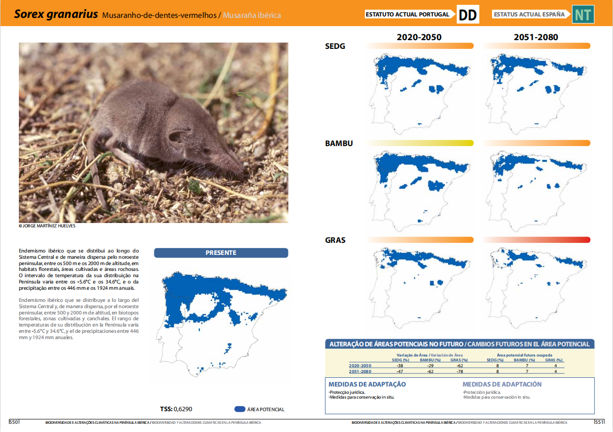Click the blue Área Potencial legend swatch

tap(239, 409)
